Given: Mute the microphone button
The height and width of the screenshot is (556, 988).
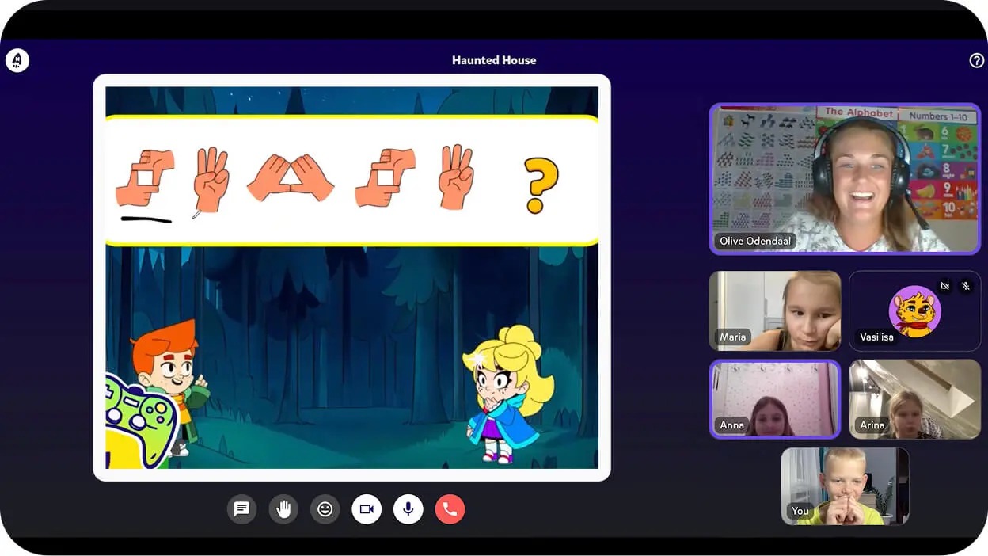Looking at the screenshot, I should (408, 509).
